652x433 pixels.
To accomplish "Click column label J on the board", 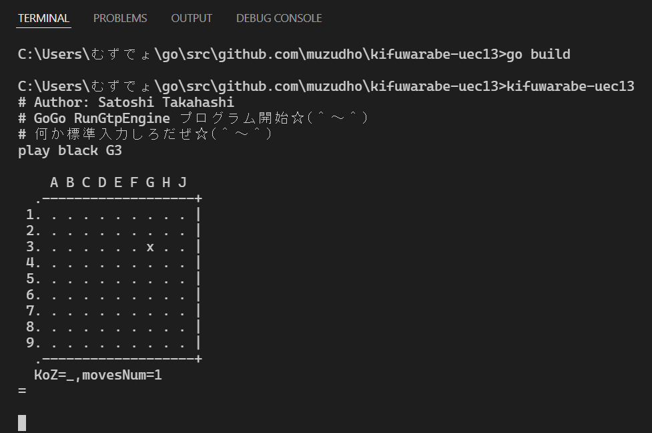I will pyautogui.click(x=182, y=182).
